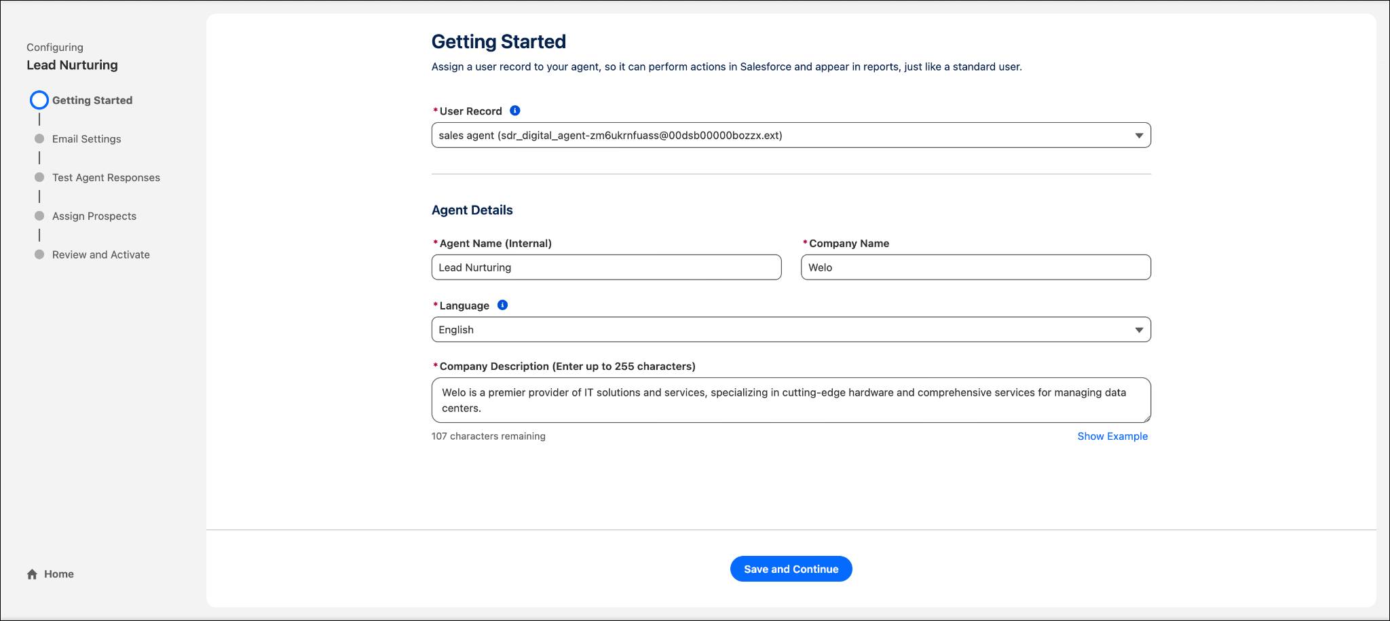Click Save and Continue button

click(x=791, y=569)
